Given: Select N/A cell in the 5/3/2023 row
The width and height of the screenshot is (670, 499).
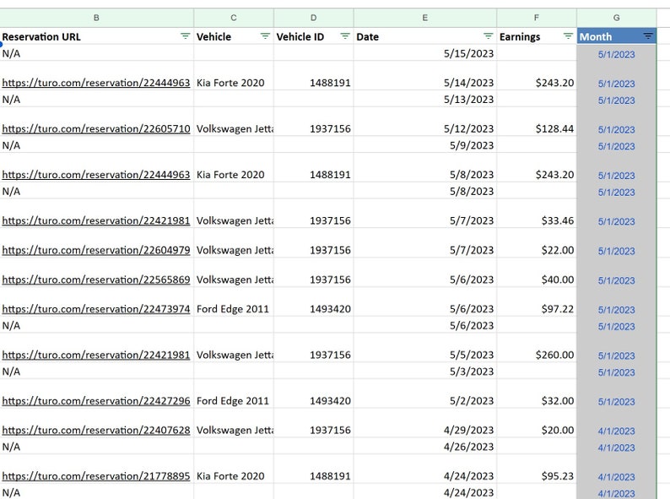Looking at the screenshot, I should click(x=96, y=372).
